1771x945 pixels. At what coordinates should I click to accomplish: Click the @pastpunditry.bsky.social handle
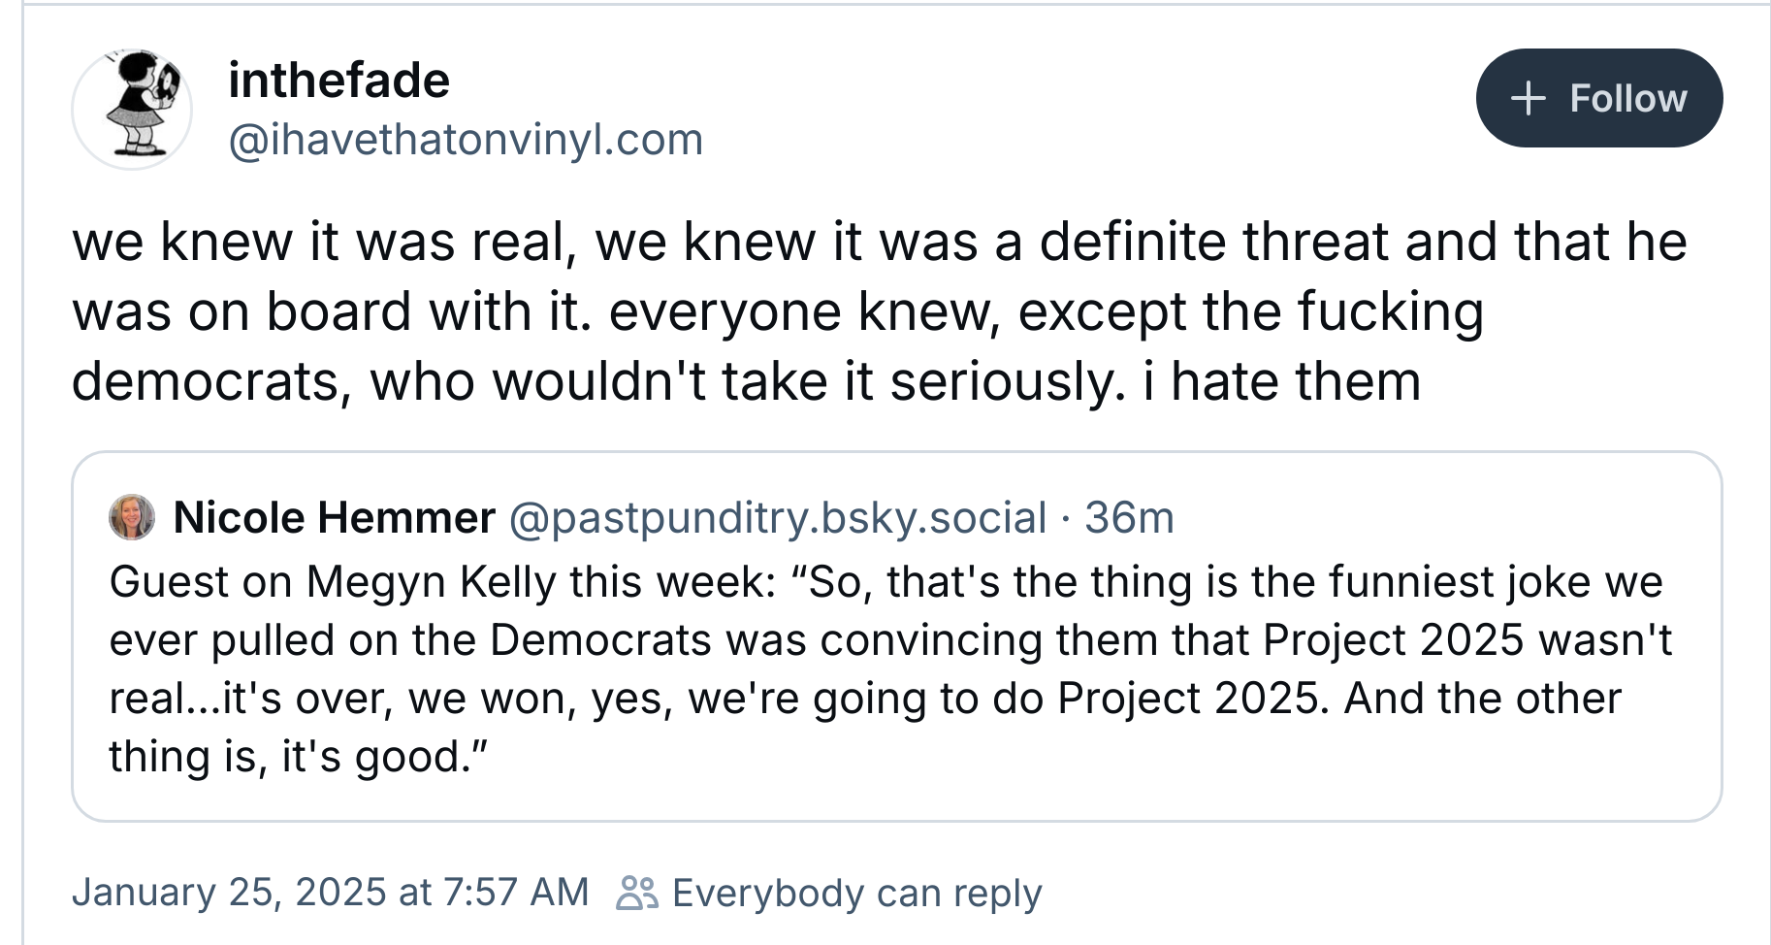click(x=778, y=517)
